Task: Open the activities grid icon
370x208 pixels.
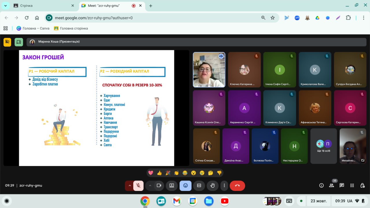Action: 352,186
